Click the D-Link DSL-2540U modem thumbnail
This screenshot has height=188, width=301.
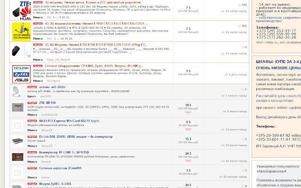pyautogui.click(x=18, y=141)
